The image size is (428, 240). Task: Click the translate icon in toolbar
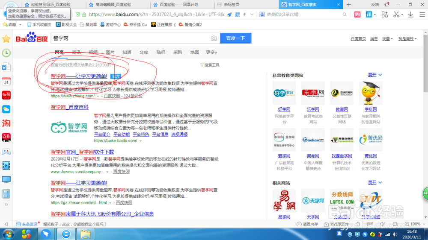[x=369, y=15]
